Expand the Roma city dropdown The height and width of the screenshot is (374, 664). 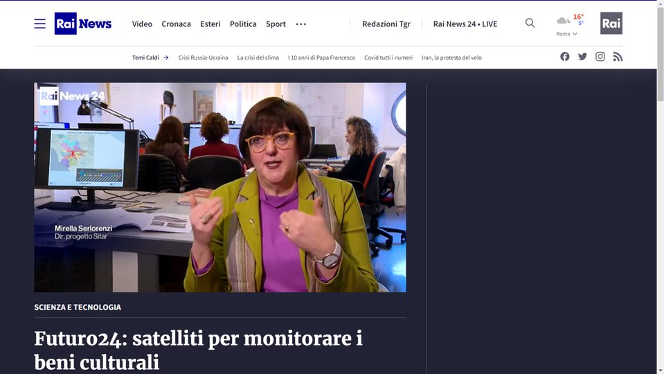566,34
